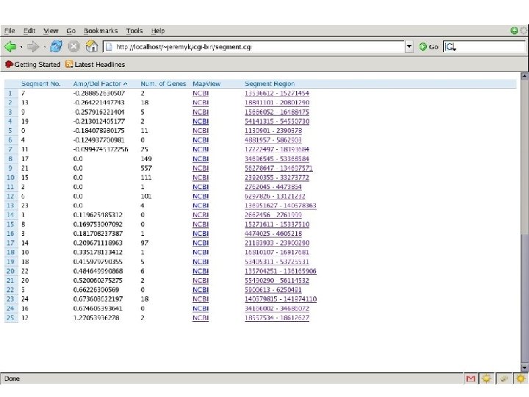The image size is (529, 397).
Task: Click the Done status bar text
Action: click(12, 379)
